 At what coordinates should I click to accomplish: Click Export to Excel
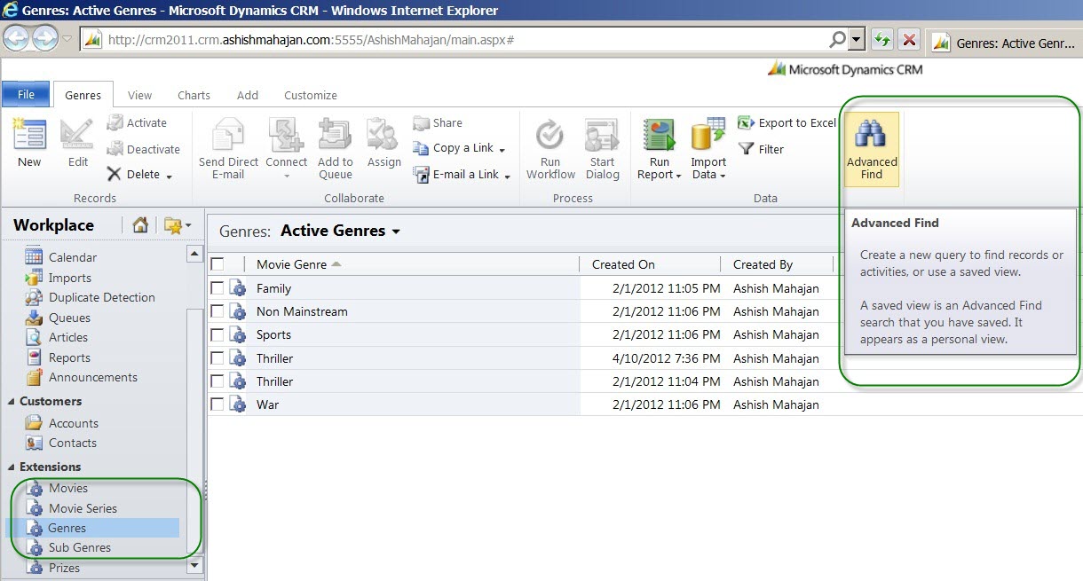pyautogui.click(x=787, y=123)
